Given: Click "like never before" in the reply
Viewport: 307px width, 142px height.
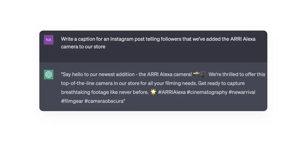Looking at the screenshot, I should pos(132,92).
